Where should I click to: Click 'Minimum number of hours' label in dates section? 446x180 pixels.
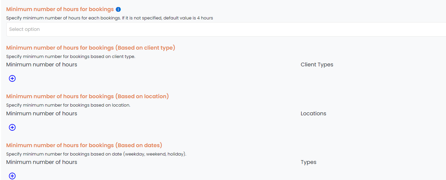pos(41,162)
